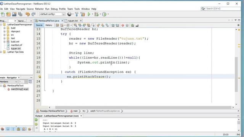
Task: Open the <default config> dropdown
Action: coord(52,14)
